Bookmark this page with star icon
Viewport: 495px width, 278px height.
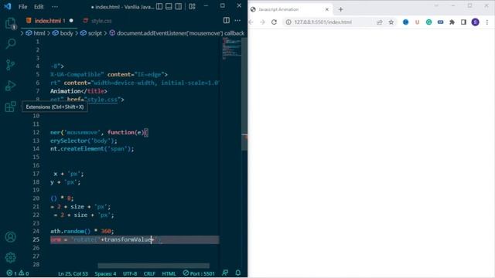pyautogui.click(x=391, y=22)
